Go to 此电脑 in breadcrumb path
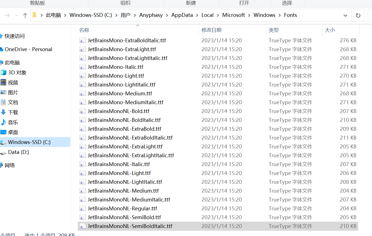The width and height of the screenshot is (372, 236). pos(53,15)
